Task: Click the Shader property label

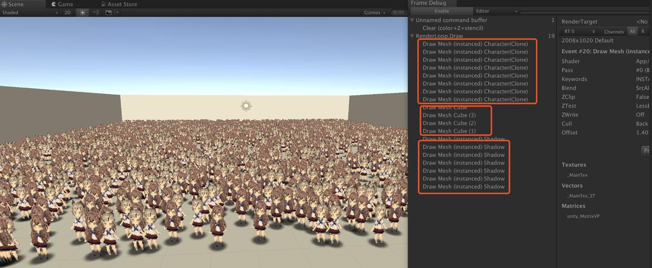Action: [x=570, y=61]
